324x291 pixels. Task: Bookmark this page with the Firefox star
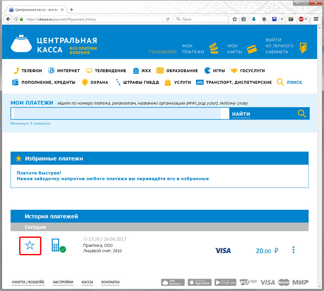coord(235,19)
